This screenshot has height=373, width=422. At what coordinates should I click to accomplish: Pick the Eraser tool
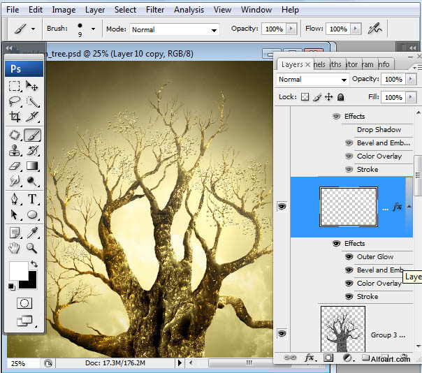click(15, 166)
